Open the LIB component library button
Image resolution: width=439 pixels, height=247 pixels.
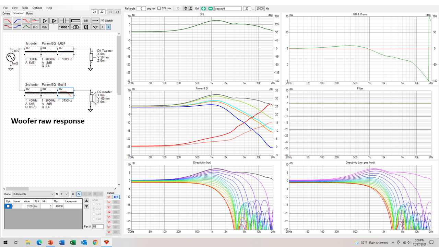click(x=86, y=21)
